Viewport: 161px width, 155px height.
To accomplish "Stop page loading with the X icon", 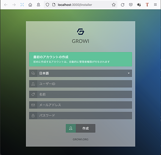I will tap(22, 5).
